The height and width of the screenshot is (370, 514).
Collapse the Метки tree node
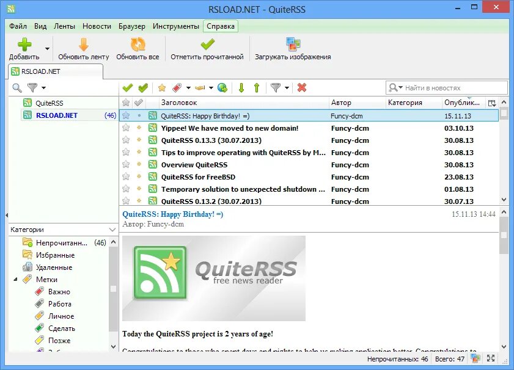click(15, 279)
